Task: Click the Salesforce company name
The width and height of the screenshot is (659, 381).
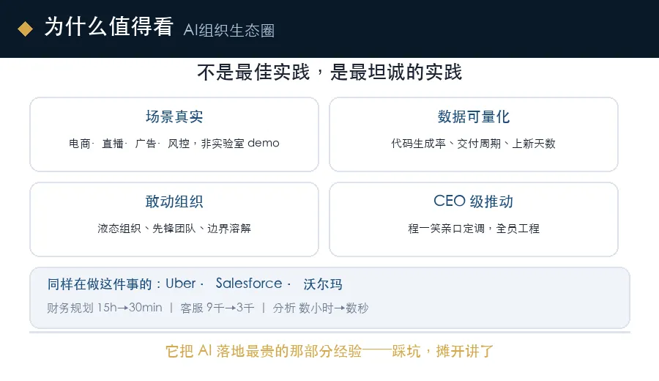Action: (249, 284)
